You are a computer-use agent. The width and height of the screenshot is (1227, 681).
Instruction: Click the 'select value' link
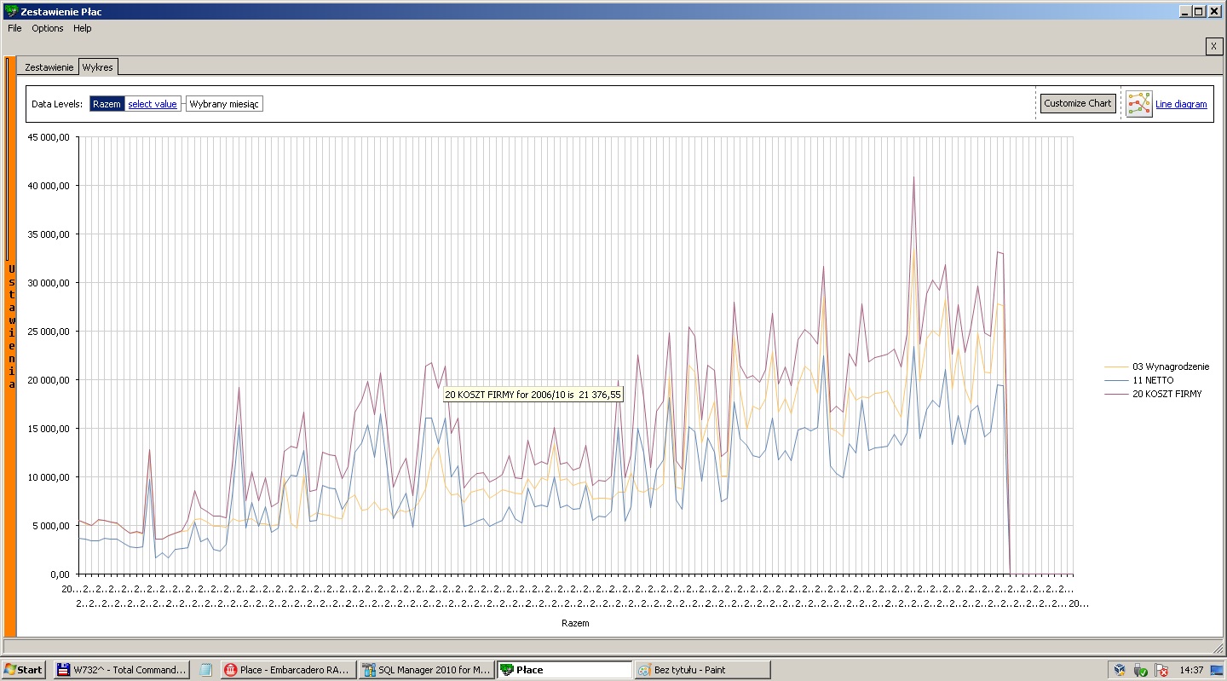click(x=153, y=104)
